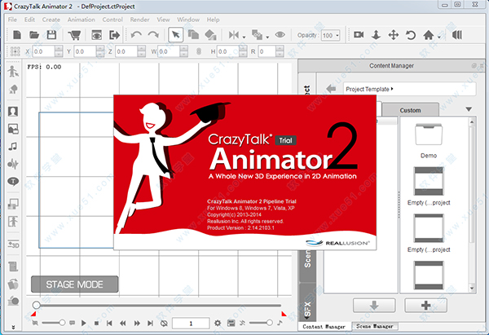Click the voice waveform icon in left sidebar
This screenshot has height=335, width=489.
pyautogui.click(x=13, y=164)
